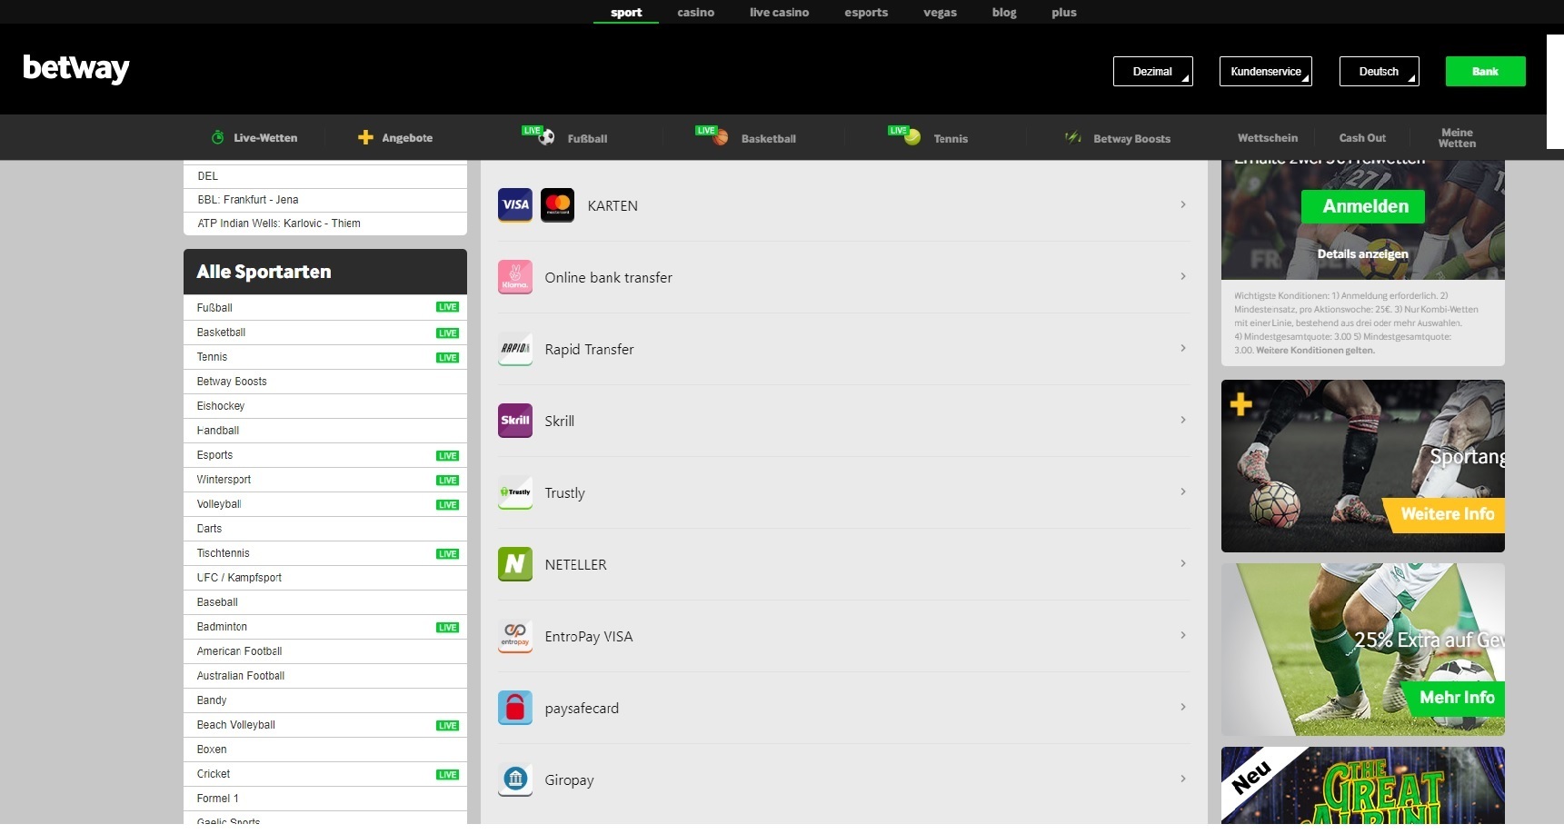Expand KARTEN row via its chevron
Image resolution: width=1564 pixels, height=834 pixels.
point(1182,204)
